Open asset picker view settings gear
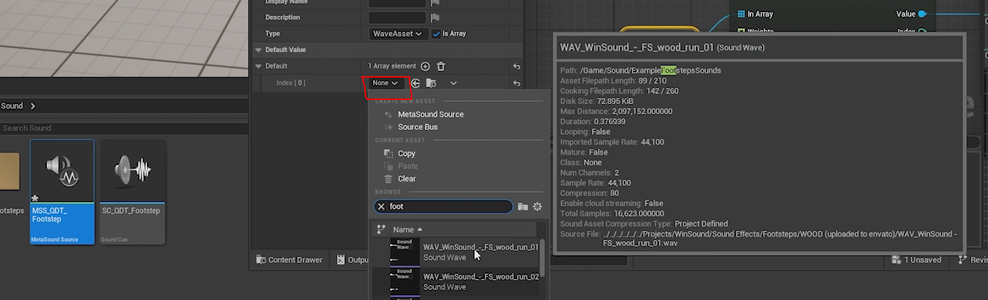This screenshot has height=300, width=988. pos(538,207)
